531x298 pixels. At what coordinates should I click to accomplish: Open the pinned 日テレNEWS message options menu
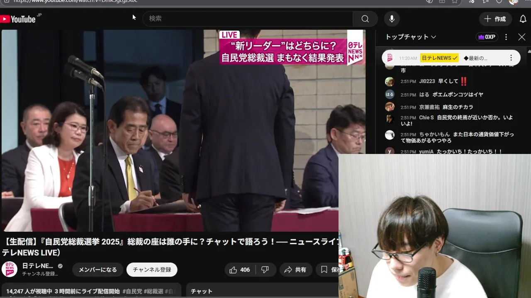coord(511,58)
